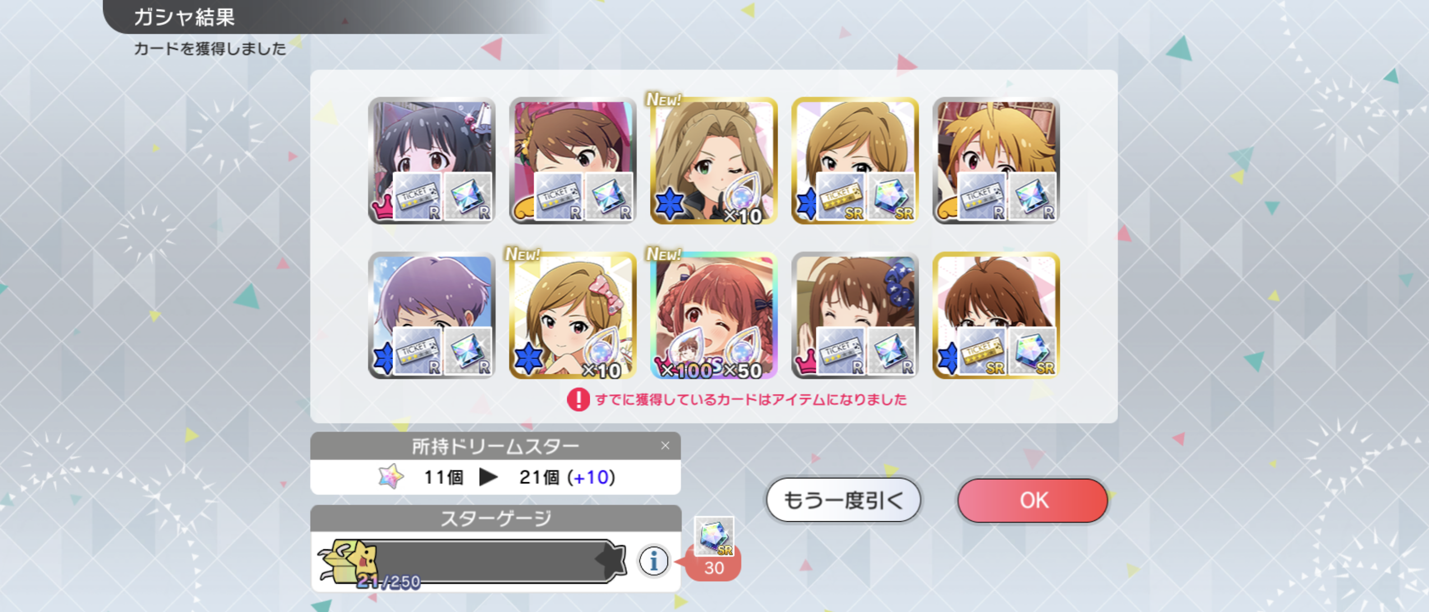
Task: Click the SR gem reward icon above the 30 badge
Action: pos(714,536)
